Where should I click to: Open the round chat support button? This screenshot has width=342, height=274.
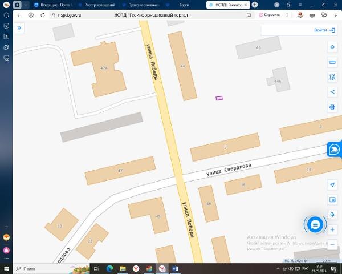315,224
